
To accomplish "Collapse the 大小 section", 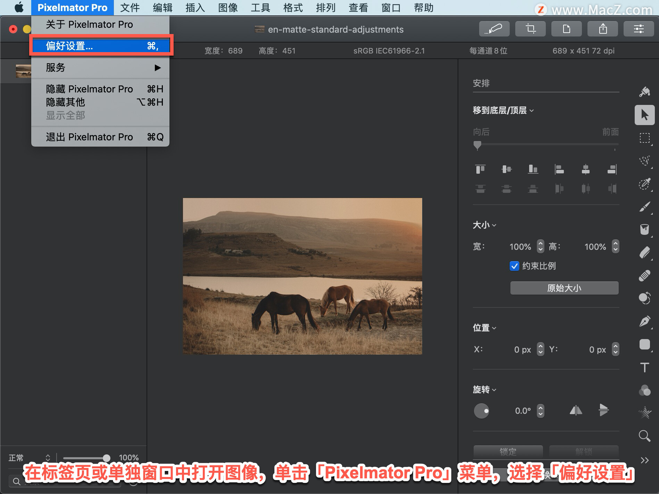I will pyautogui.click(x=484, y=225).
